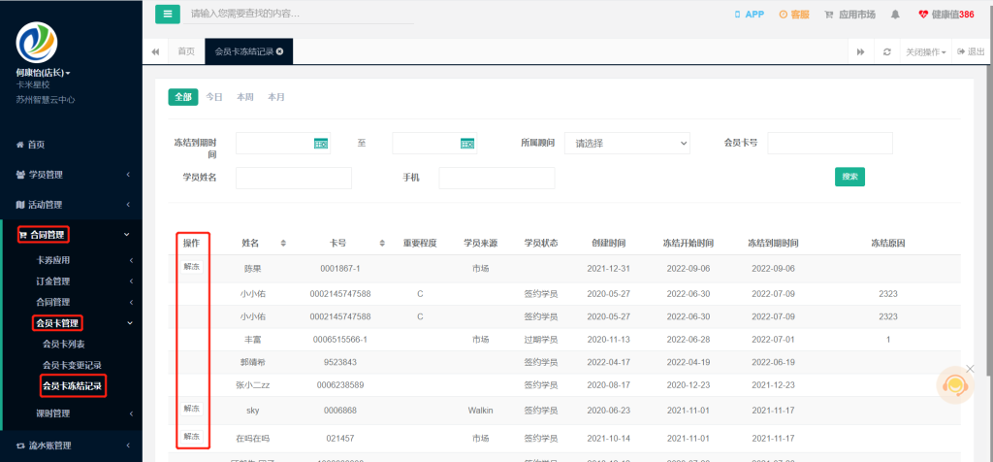The image size is (993, 462).
Task: Click the top search input field
Action: point(299,14)
